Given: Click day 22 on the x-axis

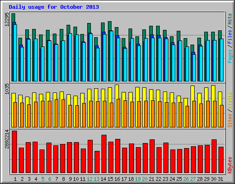Looking at the screenshot, I should tap(158, 179).
